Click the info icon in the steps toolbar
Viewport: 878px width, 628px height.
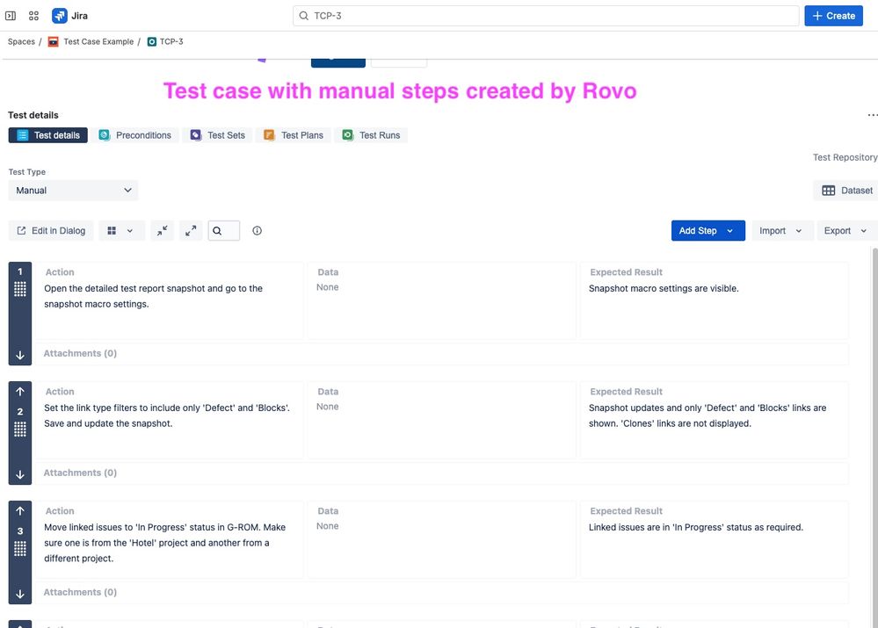256,230
